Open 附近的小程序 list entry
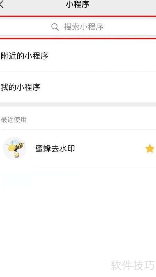156x277 pixels. 78,56
